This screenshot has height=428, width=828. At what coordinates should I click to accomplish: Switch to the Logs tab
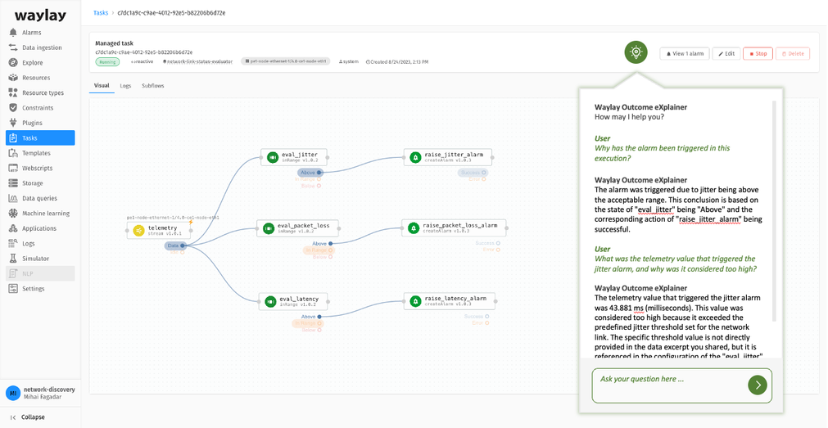coord(125,85)
